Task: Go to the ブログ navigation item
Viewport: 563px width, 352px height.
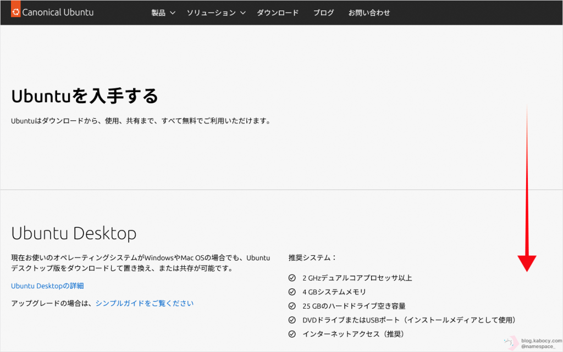Action: (323, 13)
